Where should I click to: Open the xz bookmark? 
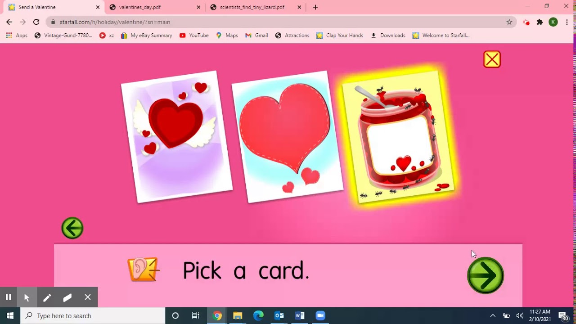coord(107,36)
